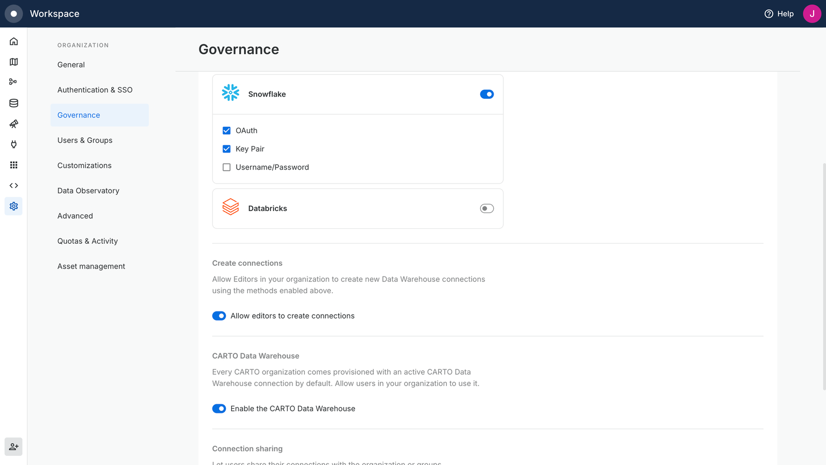
Task: Open Connections using the plug icon
Action: [x=13, y=144]
